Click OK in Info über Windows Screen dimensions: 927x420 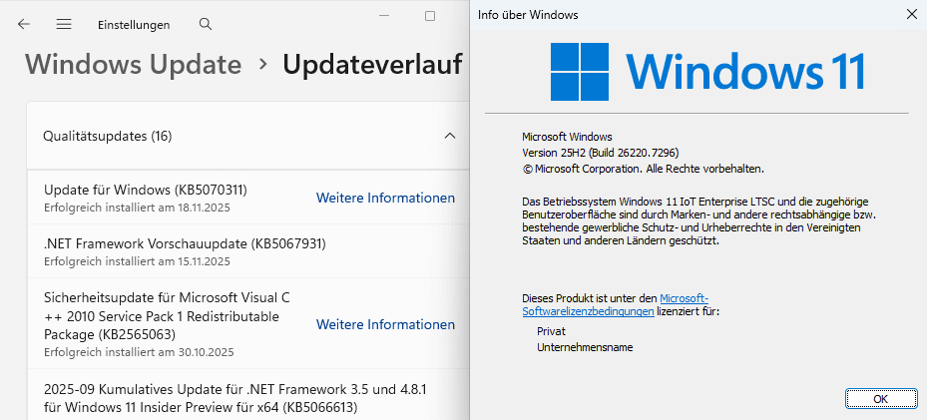[x=880, y=399]
